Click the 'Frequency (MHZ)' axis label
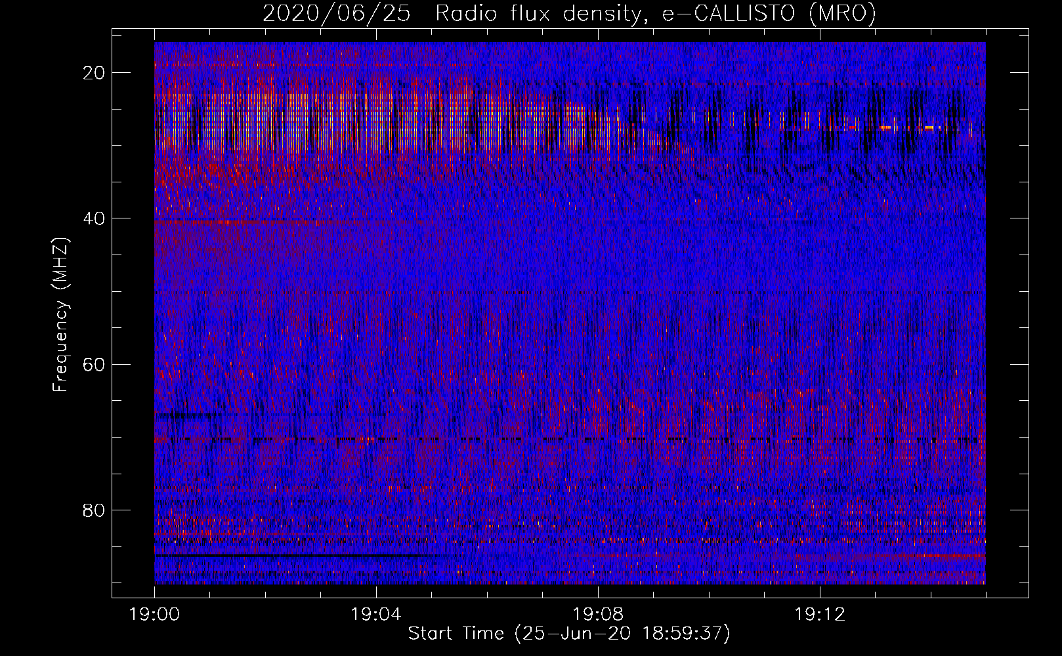1062x656 pixels. pyautogui.click(x=60, y=316)
